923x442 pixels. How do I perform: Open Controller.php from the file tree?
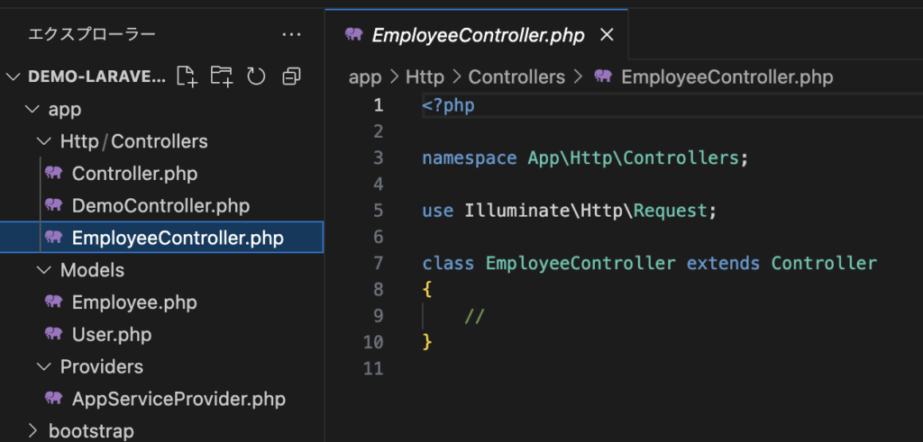tap(134, 174)
